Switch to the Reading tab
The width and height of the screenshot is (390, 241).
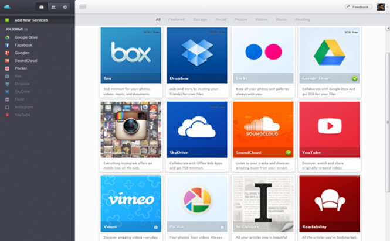pos(303,19)
